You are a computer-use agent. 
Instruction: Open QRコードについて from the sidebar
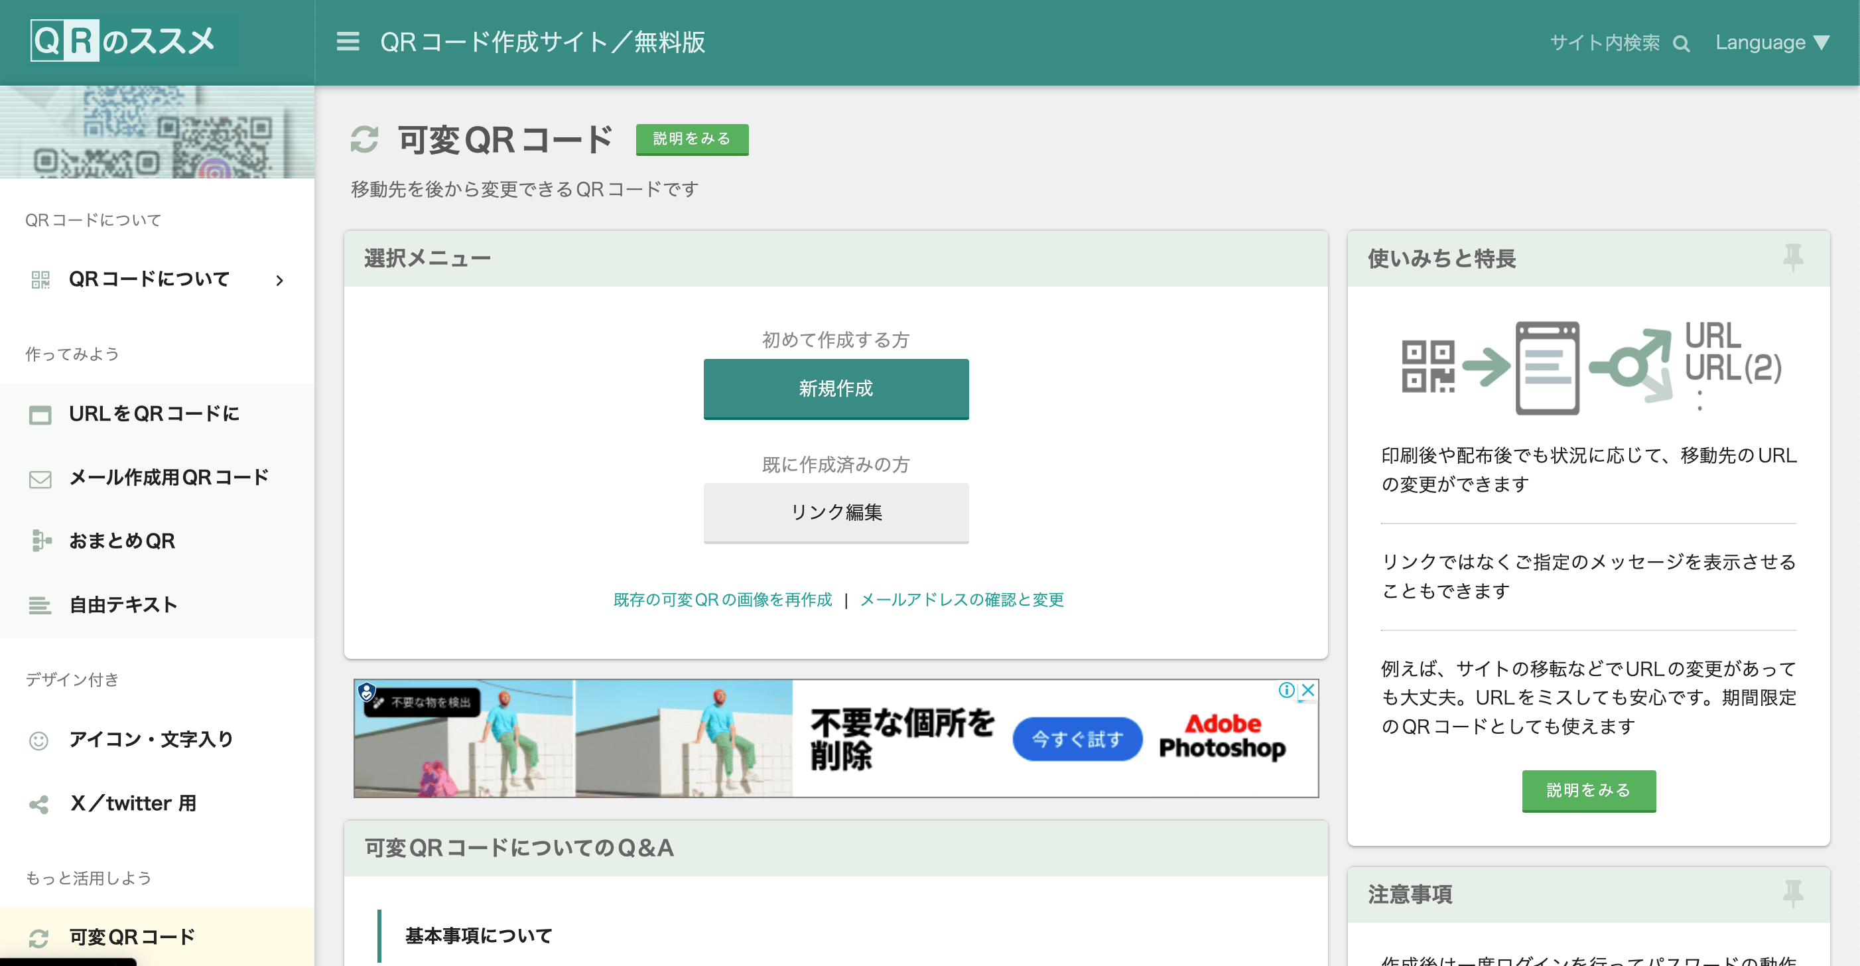coord(148,279)
